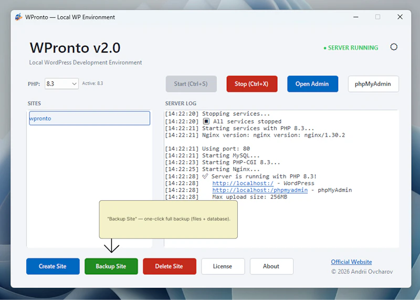Open the WordPress admin with Open Admin
The height and width of the screenshot is (300, 420).
click(x=312, y=84)
